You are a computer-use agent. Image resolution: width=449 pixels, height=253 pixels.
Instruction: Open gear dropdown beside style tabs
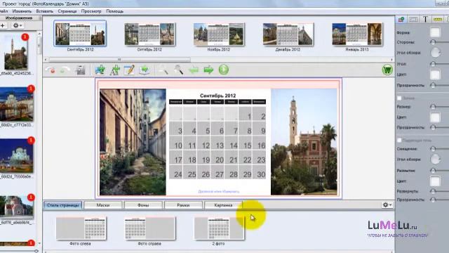(387, 205)
